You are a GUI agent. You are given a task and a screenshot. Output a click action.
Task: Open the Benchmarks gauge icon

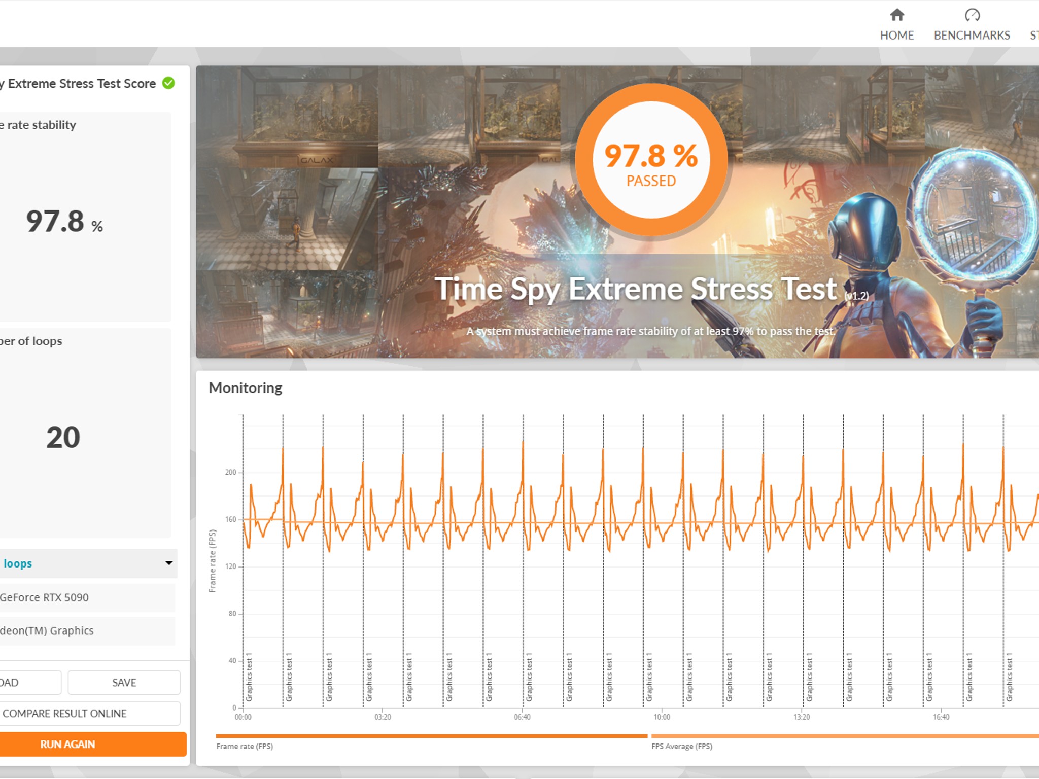pyautogui.click(x=972, y=15)
